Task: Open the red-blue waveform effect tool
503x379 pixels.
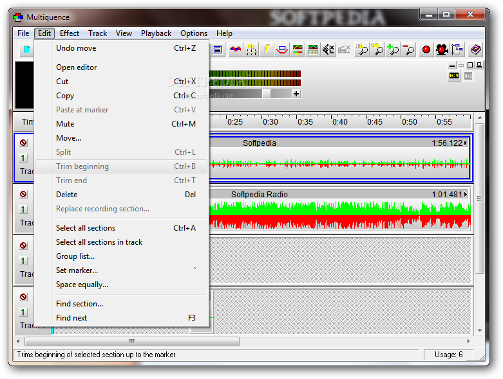Action: tap(236, 49)
